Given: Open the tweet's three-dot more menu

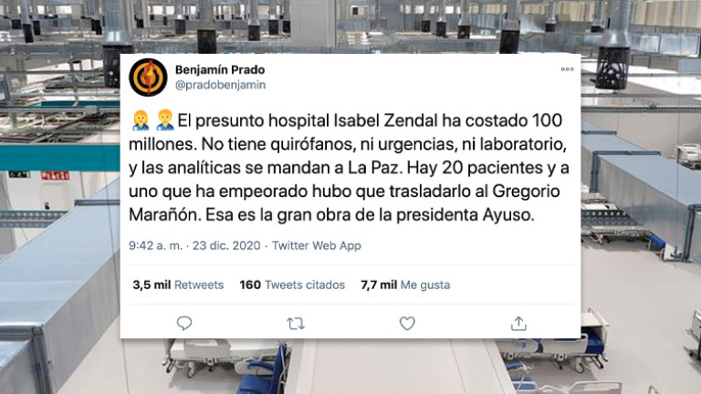Looking at the screenshot, I should (568, 69).
